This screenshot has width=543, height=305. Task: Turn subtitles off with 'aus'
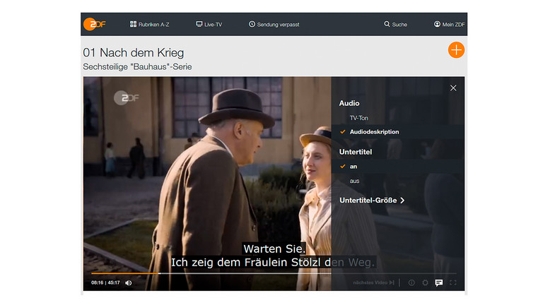[354, 181]
